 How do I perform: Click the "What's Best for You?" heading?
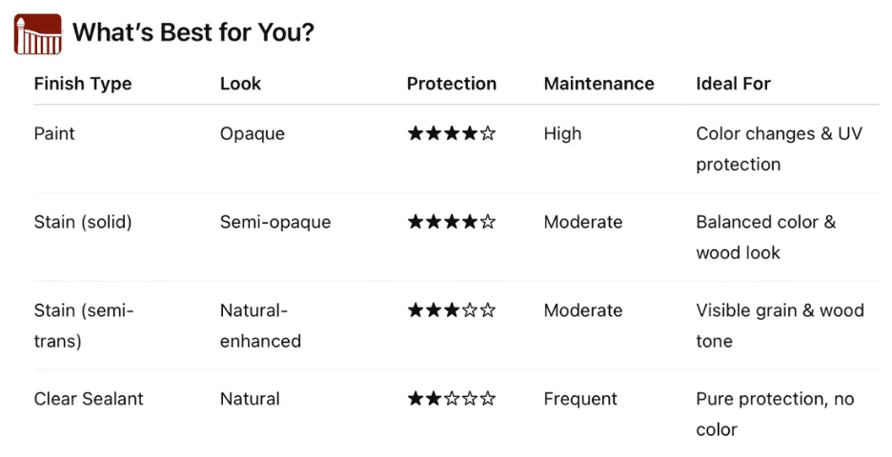(x=193, y=33)
